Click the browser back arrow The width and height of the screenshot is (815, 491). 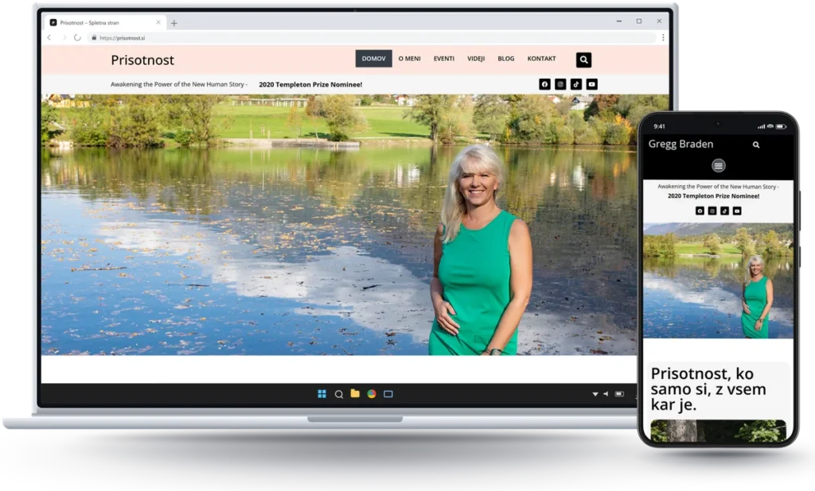[x=49, y=37]
